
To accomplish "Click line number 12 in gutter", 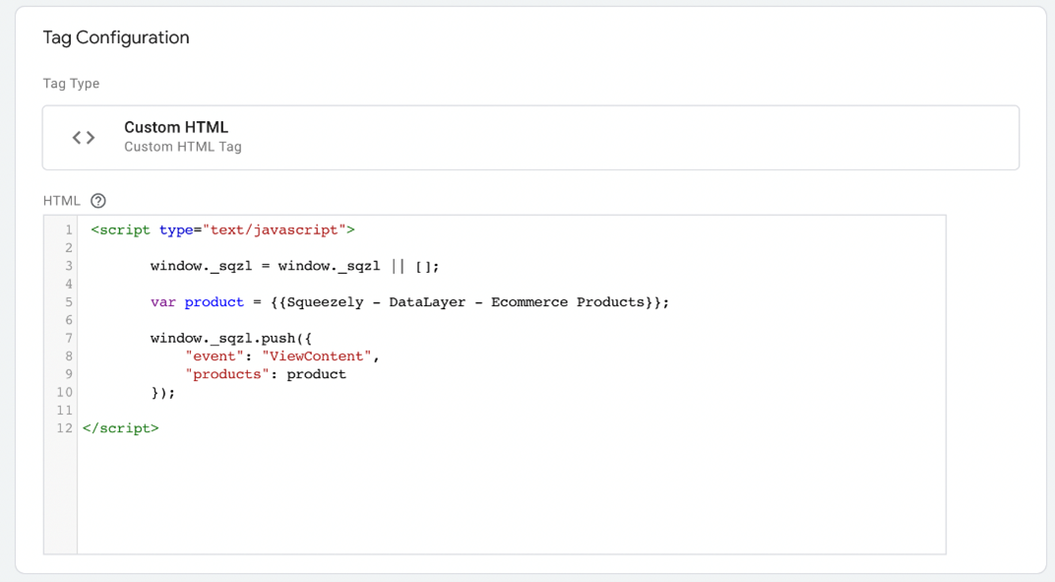I will tap(65, 428).
